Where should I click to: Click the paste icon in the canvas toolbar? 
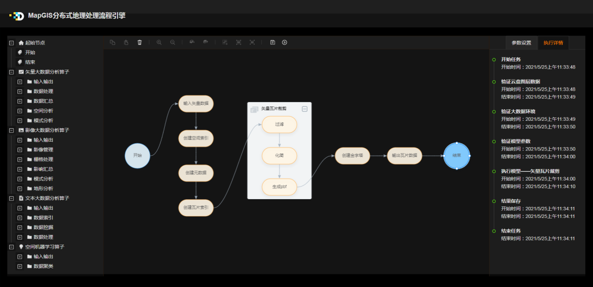(x=126, y=42)
